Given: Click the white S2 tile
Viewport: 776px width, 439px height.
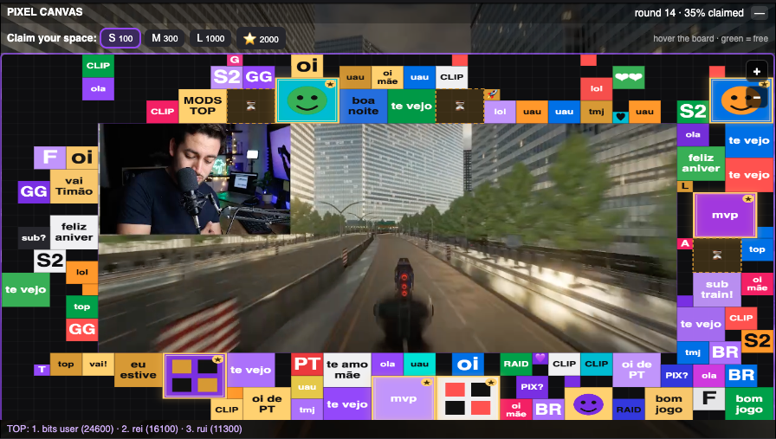Looking at the screenshot, I should 49,261.
